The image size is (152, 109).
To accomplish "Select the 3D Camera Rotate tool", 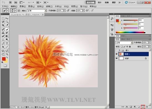I will 7,51.
